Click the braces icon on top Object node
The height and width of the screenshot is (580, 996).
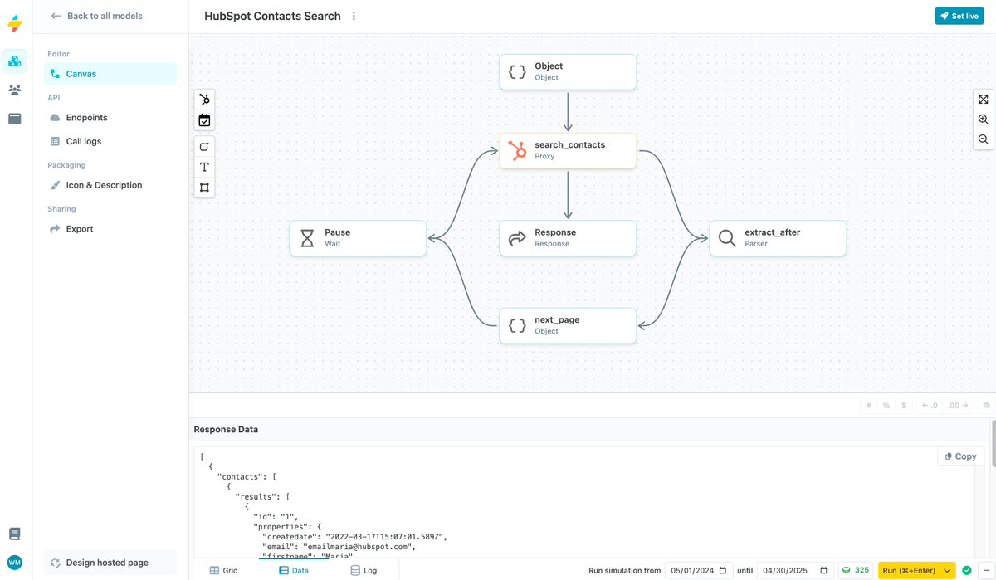pyautogui.click(x=517, y=71)
